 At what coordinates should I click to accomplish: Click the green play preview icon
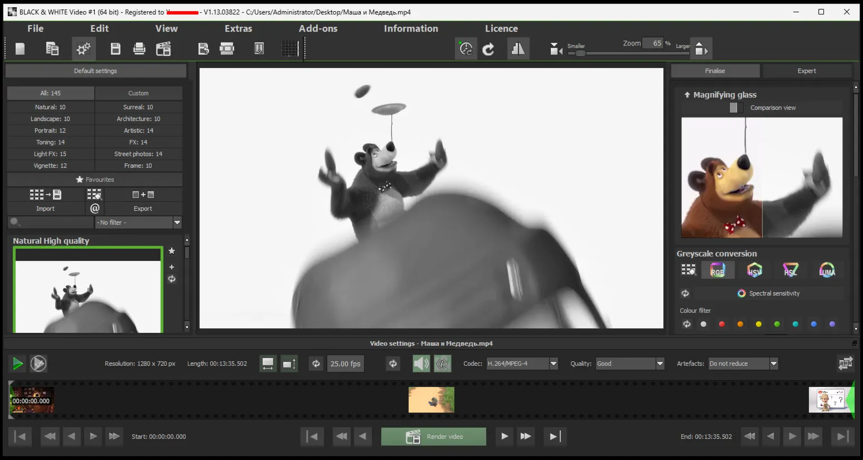pos(17,364)
